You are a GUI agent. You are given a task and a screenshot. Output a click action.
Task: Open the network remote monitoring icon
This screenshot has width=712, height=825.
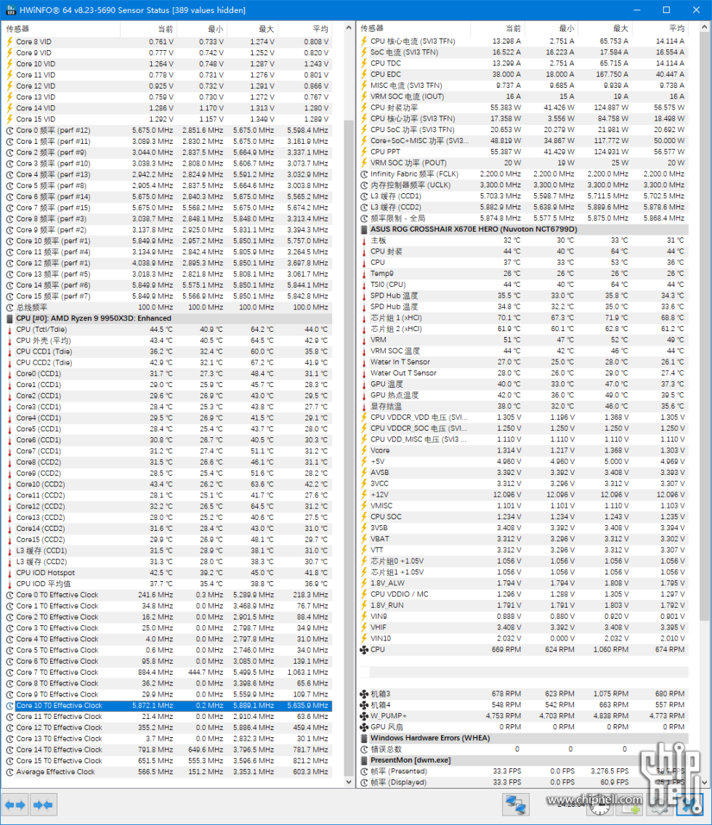[515, 805]
